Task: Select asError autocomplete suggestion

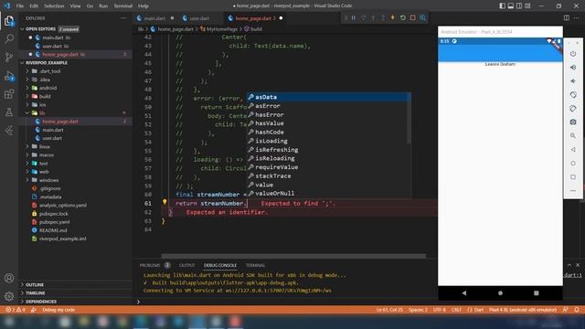Action: click(x=328, y=106)
